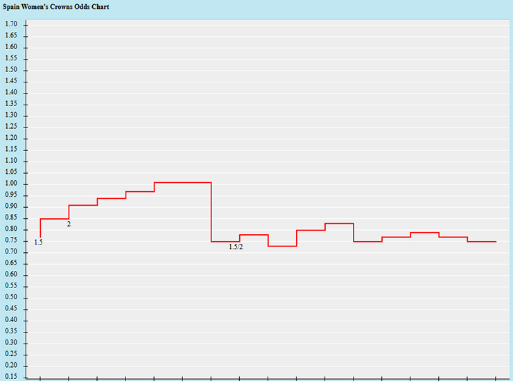Select the 0.90 y-axis label
Viewport: 513px width, 381px height.
(x=11, y=206)
